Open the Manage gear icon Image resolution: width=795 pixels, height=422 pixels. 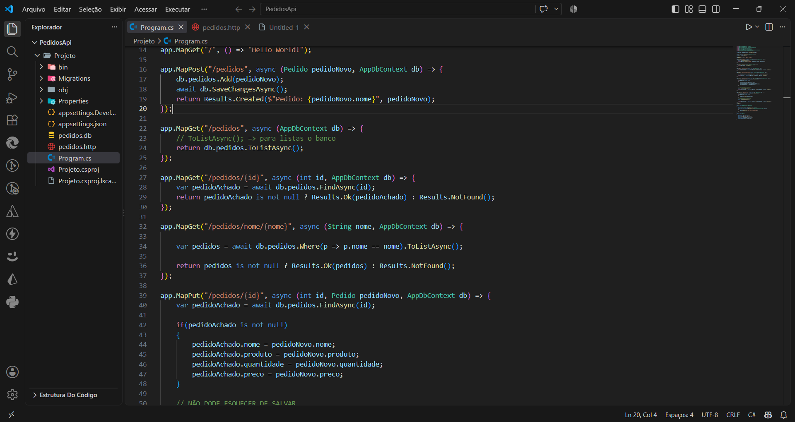[x=12, y=395]
